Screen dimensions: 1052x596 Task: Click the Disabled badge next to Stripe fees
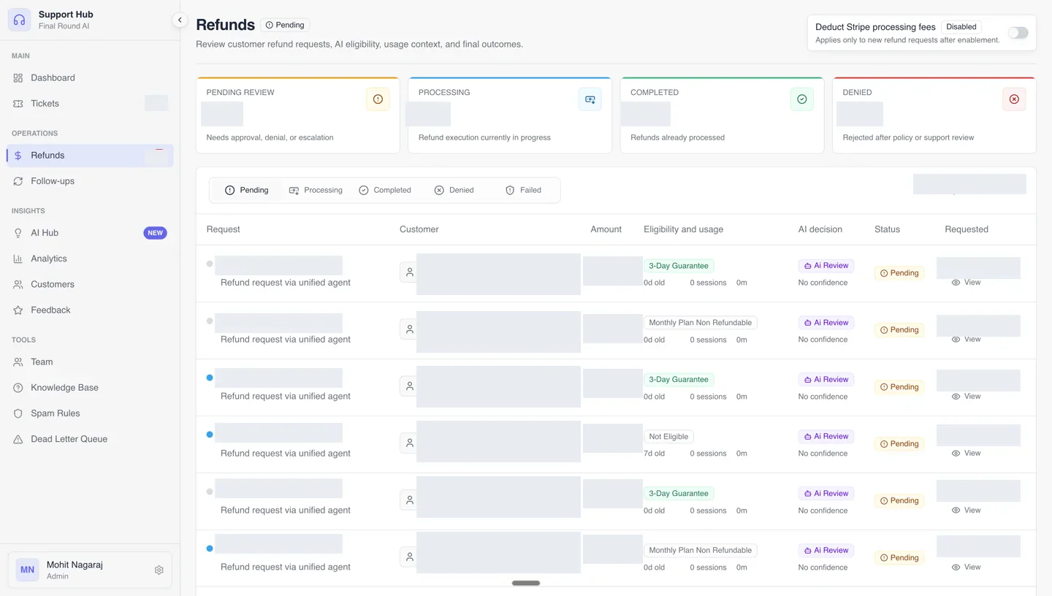click(x=961, y=27)
